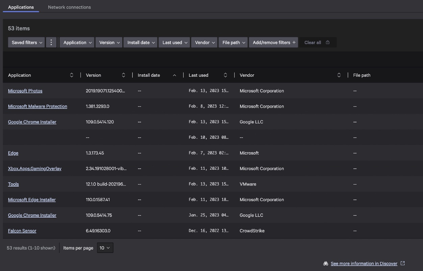Click the Jan. 25, 2023 last used cell
Image resolution: width=423 pixels, height=271 pixels.
pos(208,215)
